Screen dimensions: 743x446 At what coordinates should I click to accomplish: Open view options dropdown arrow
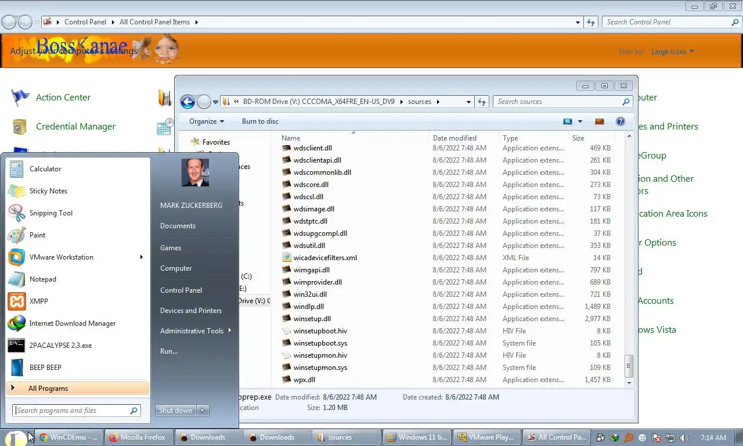click(x=580, y=121)
